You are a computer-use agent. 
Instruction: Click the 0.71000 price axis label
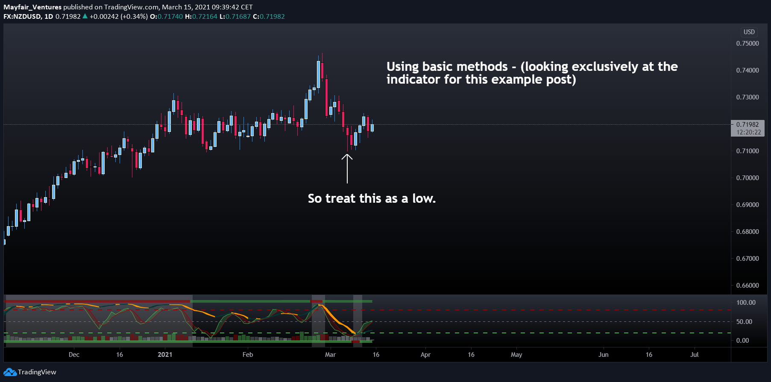[748, 151]
